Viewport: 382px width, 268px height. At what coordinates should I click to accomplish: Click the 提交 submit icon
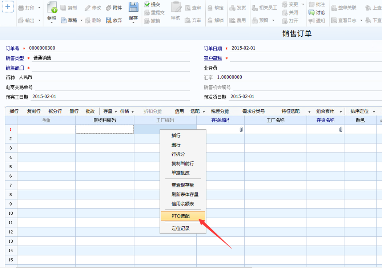pos(147,4)
